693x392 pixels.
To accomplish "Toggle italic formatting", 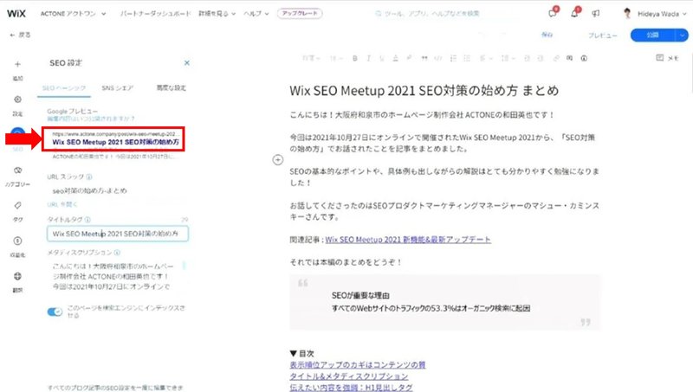I will (368, 58).
